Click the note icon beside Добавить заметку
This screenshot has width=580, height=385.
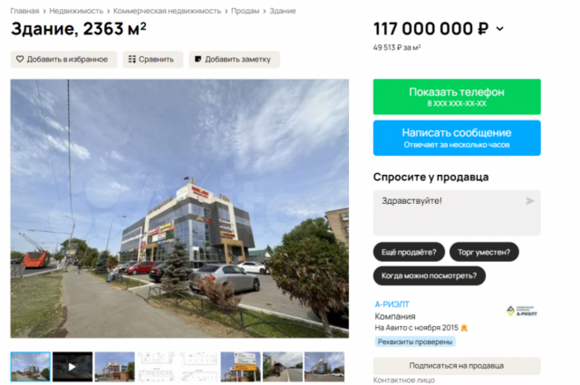point(198,59)
